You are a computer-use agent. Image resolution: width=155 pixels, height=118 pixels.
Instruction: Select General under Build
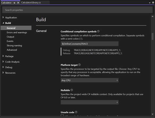click(x=16, y=28)
